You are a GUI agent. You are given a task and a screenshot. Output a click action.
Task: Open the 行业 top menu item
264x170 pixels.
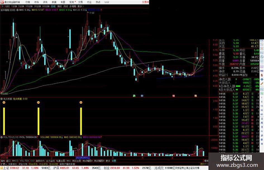[89, 2]
